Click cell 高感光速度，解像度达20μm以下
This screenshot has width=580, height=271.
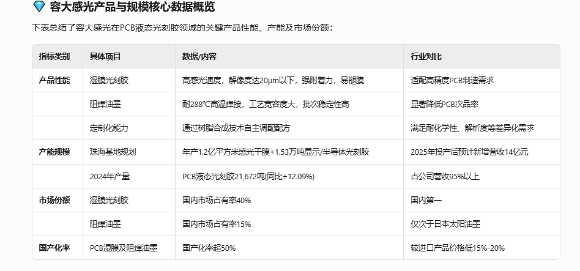pos(273,80)
